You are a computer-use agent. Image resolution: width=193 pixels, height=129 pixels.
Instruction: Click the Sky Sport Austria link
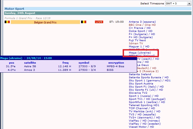tap(141, 84)
